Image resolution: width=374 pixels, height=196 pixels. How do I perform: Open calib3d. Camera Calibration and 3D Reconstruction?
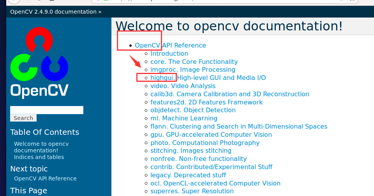tap(230, 94)
